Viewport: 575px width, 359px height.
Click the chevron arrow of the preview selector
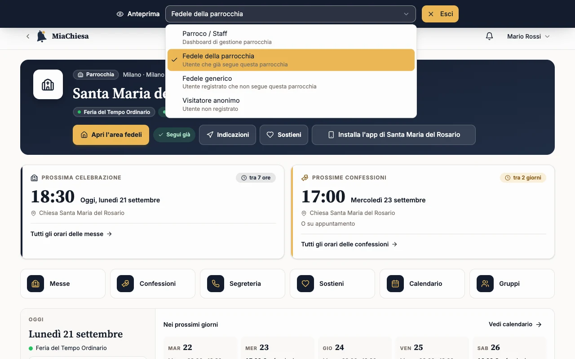(x=406, y=14)
